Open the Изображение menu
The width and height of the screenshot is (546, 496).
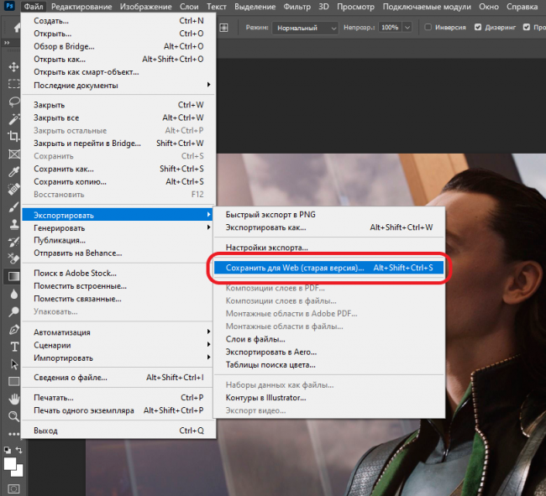coord(145,7)
